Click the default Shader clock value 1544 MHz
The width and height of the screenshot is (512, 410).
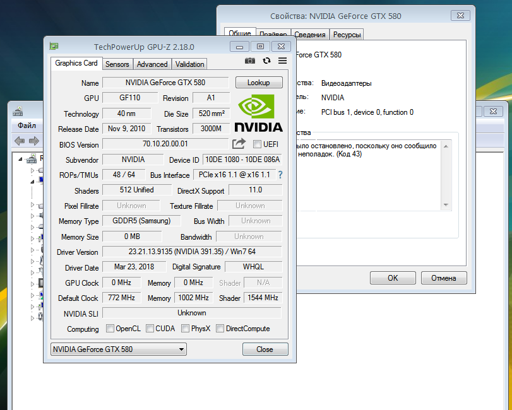(x=263, y=298)
